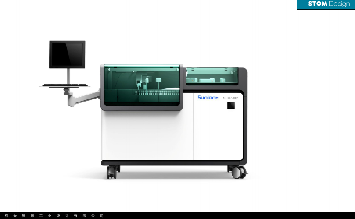Click the blue Sunlant brand logo
This screenshot has height=219, width=355.
click(x=208, y=98)
